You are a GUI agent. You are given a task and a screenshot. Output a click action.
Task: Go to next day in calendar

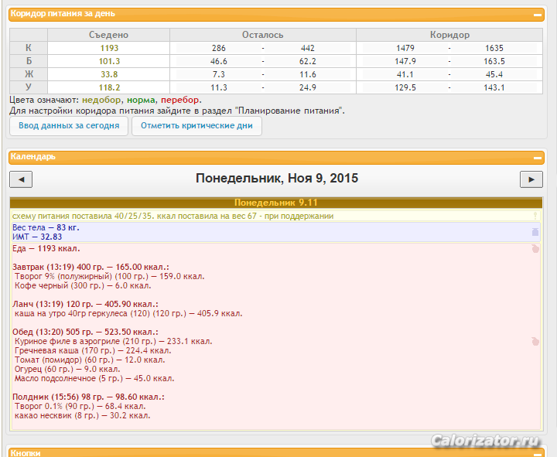[531, 179]
